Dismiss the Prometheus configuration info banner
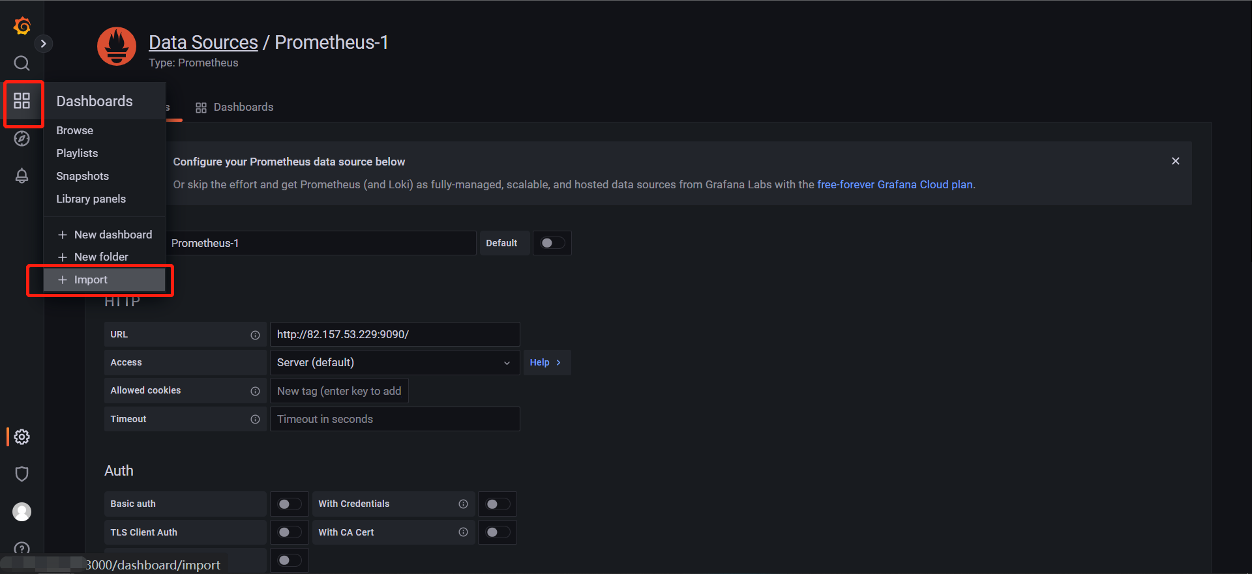The width and height of the screenshot is (1252, 574). click(1175, 161)
